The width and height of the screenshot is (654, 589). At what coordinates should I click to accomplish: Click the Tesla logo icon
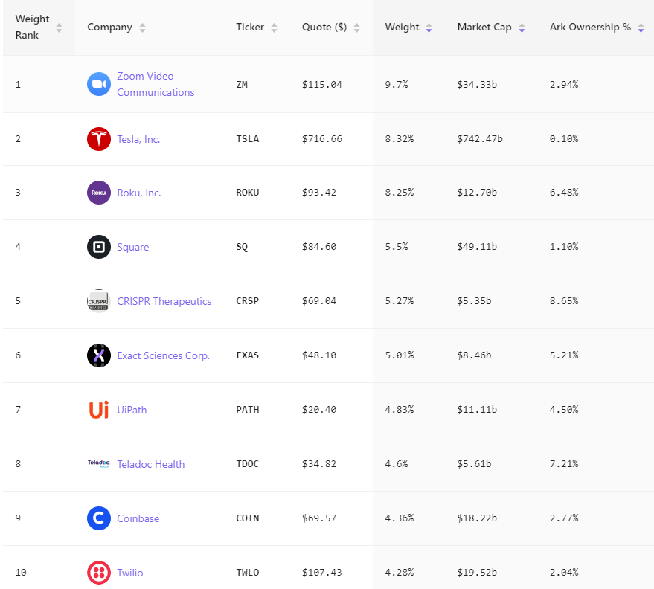99,139
